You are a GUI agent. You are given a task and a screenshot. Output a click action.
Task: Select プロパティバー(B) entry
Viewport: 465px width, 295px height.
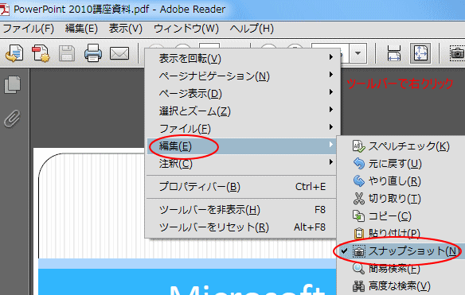pos(242,187)
